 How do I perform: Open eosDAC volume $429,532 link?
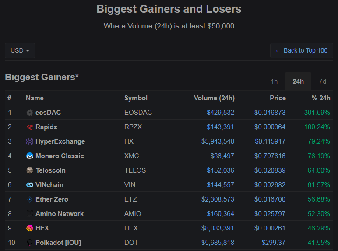[220, 113]
